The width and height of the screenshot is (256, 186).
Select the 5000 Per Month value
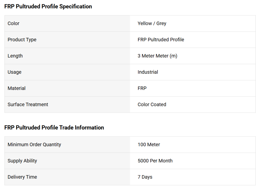[155, 161]
